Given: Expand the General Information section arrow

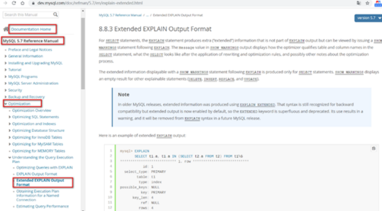Looking at the screenshot, I should click(5, 56).
